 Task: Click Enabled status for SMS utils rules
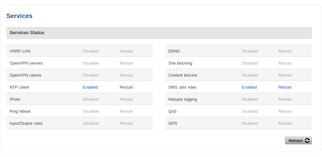coord(249,87)
